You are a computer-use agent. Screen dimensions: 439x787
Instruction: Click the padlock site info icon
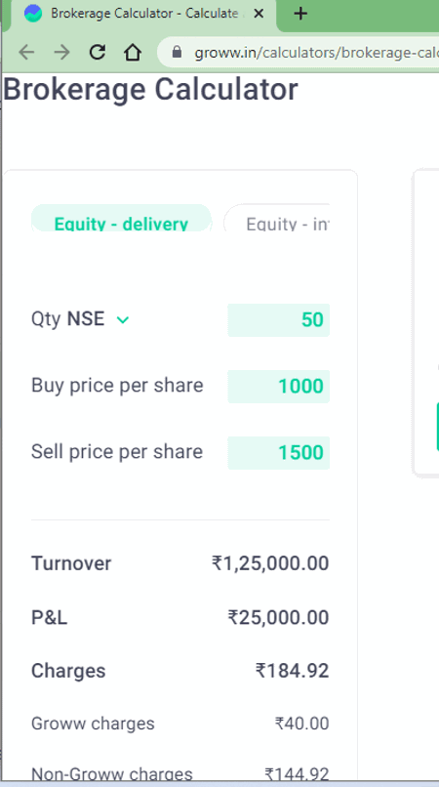coord(177,52)
